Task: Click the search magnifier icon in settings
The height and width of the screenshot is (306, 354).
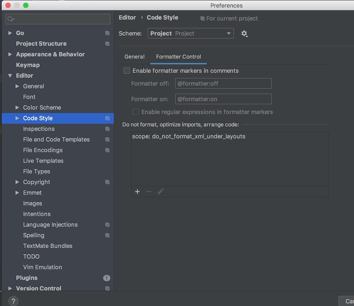Action: click(x=11, y=19)
